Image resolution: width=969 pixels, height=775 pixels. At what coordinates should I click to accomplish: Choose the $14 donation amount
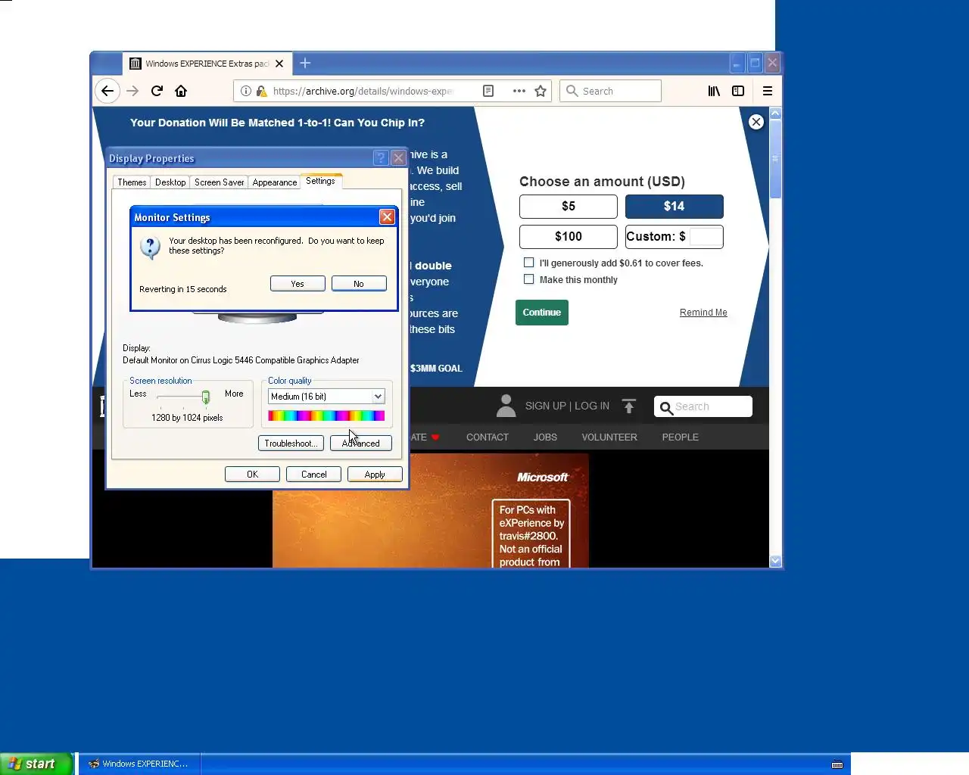(675, 207)
